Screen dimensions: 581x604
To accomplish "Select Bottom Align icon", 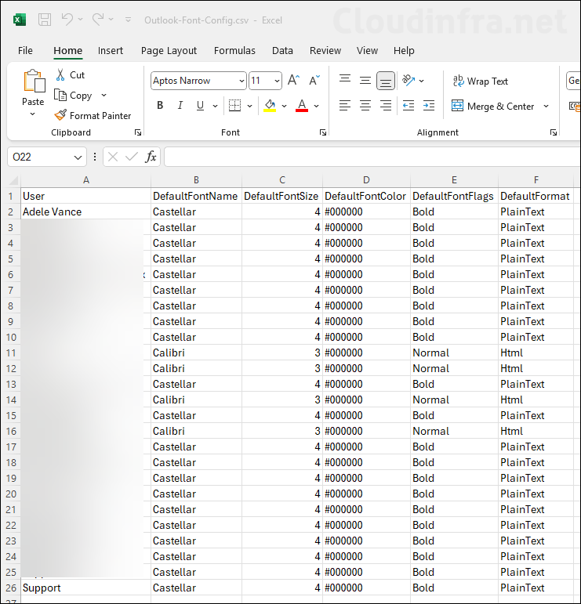I will tap(386, 81).
